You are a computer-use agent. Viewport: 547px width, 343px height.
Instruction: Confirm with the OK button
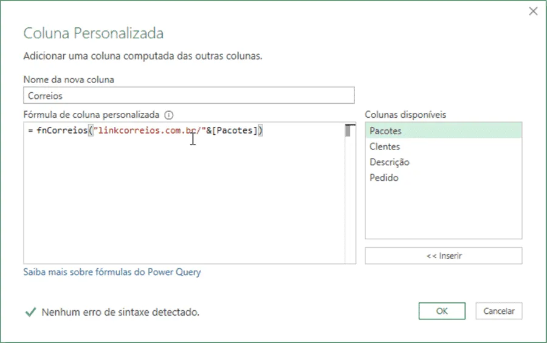tap(442, 311)
